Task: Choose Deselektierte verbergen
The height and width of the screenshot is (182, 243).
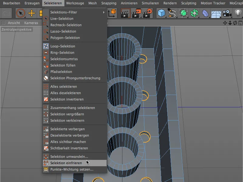Action: (75, 135)
